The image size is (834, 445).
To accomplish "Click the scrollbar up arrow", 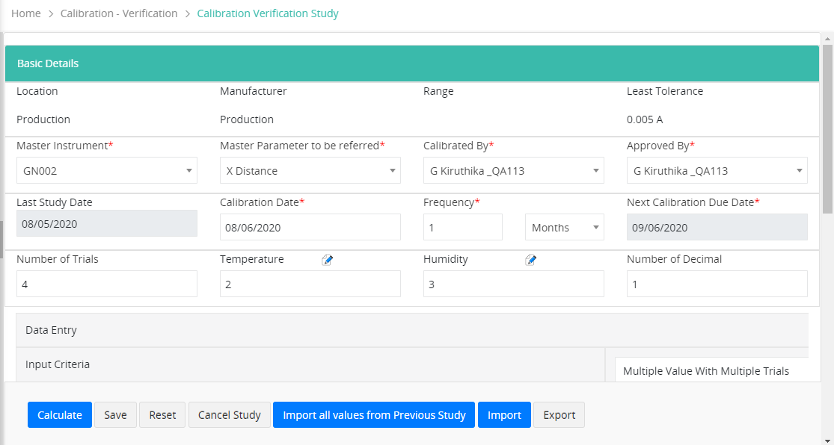I will click(x=827, y=38).
